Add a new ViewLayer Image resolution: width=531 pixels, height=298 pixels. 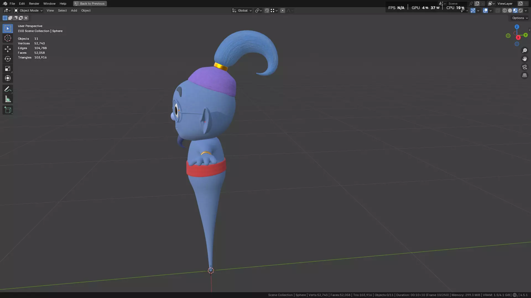[x=520, y=4]
